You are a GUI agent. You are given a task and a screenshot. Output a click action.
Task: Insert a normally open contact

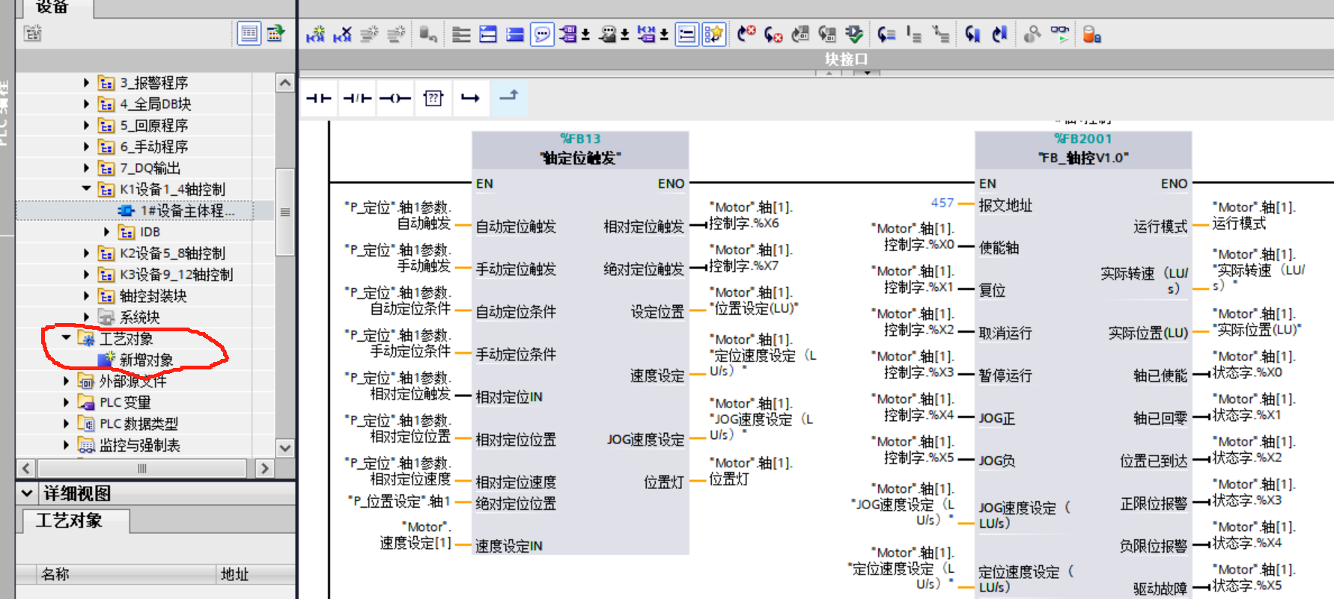coord(319,98)
